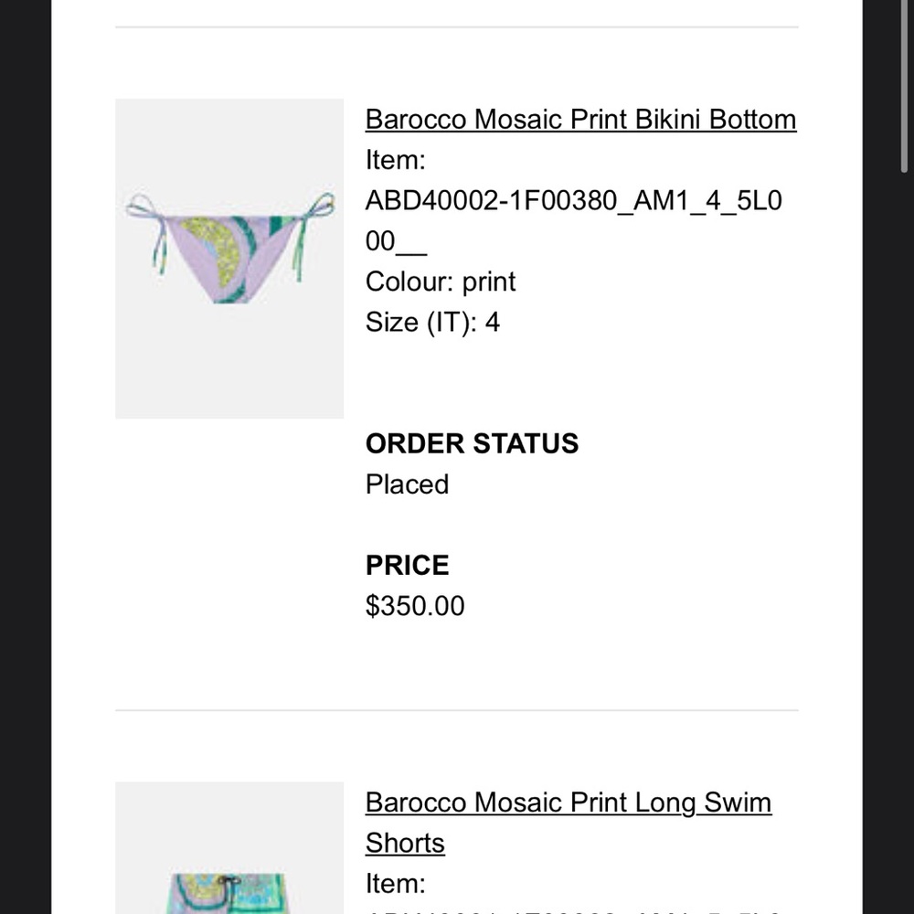This screenshot has width=914, height=914.
Task: Open the Barocco Mosaic Print Long Swim Shorts link
Action: click(x=568, y=823)
